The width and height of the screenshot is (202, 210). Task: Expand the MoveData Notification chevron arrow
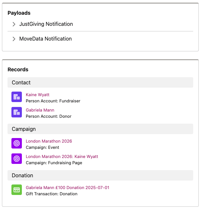pyautogui.click(x=14, y=39)
